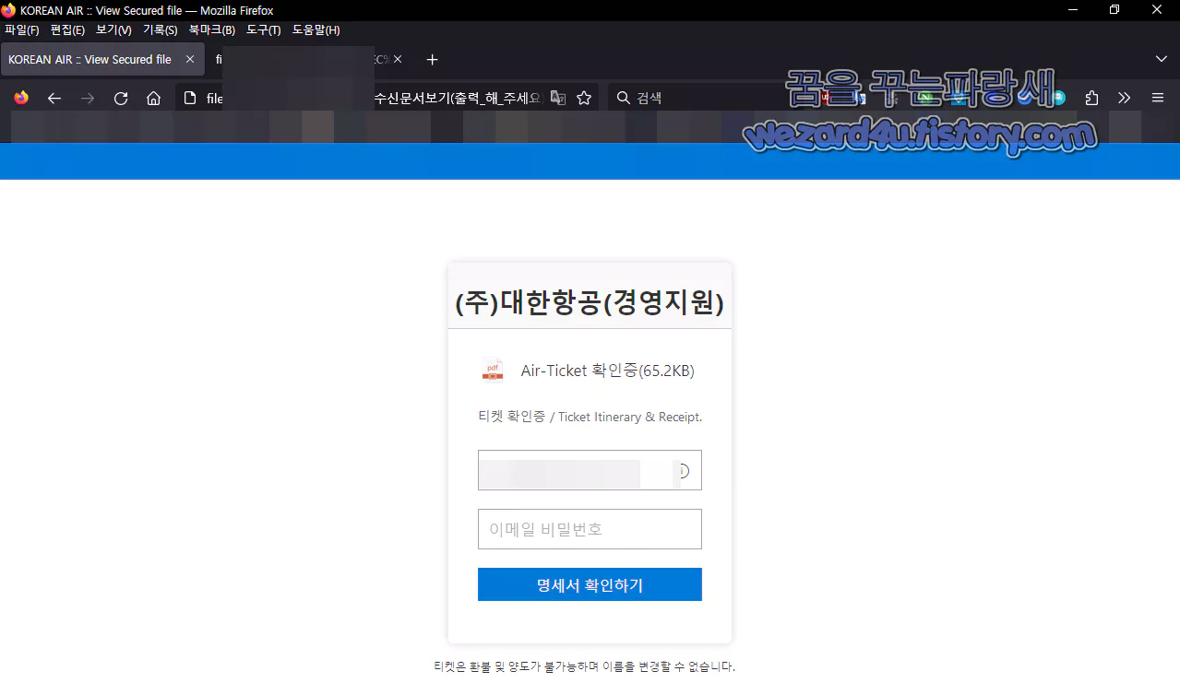
Task: Click the Air-Ticket 확인증(65.2KB) link
Action: (x=607, y=370)
